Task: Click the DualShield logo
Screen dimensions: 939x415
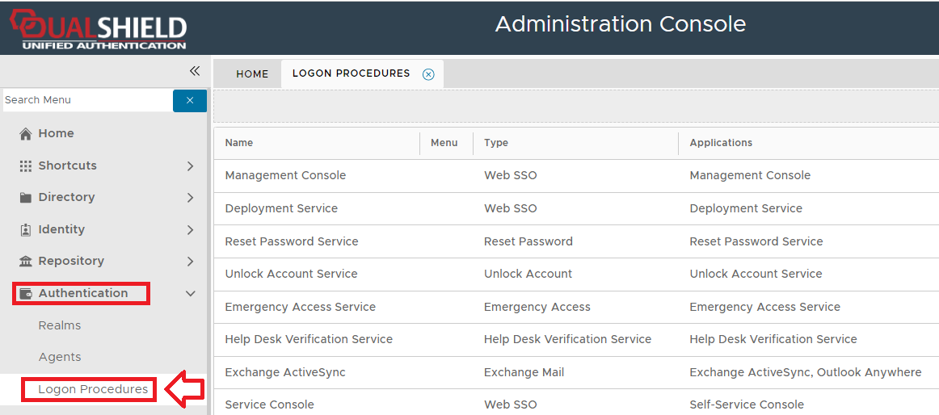Action: [x=99, y=31]
